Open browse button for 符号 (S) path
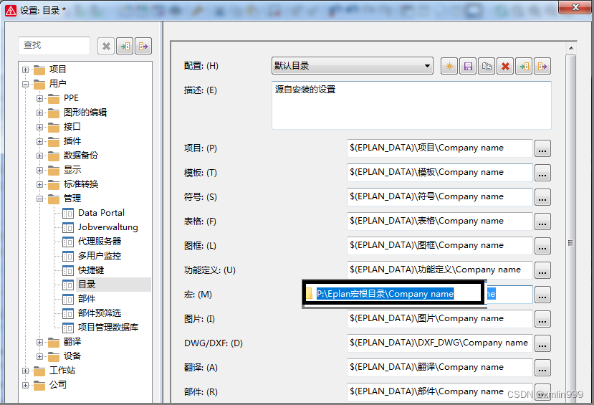This screenshot has height=405, width=594. (x=542, y=197)
